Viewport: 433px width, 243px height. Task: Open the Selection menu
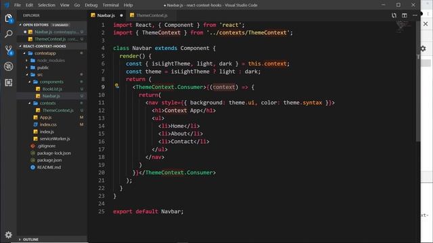click(47, 5)
